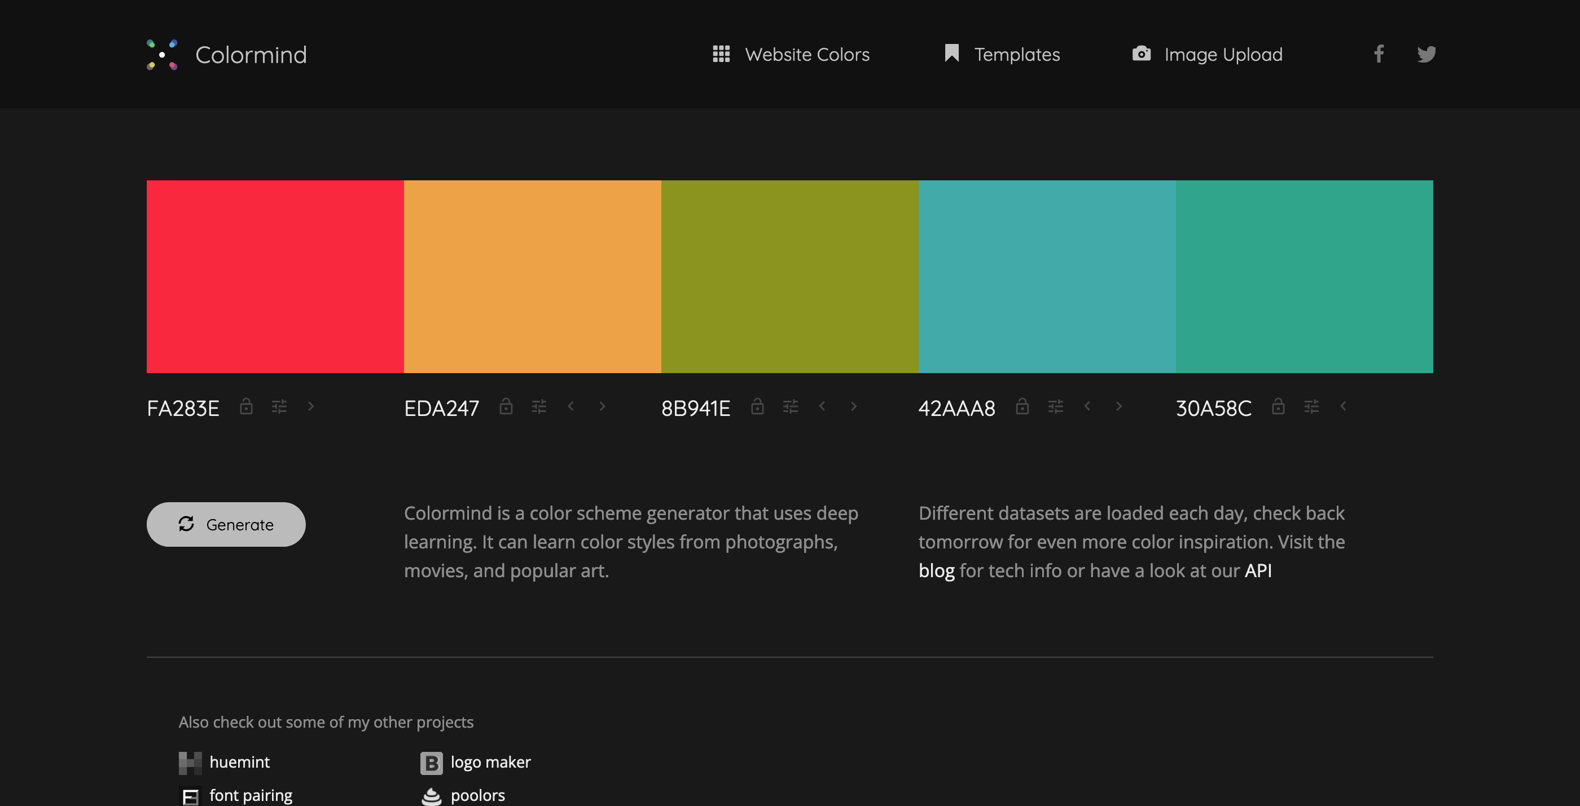Click the font pairing F icon
This screenshot has width=1580, height=806.
click(190, 796)
